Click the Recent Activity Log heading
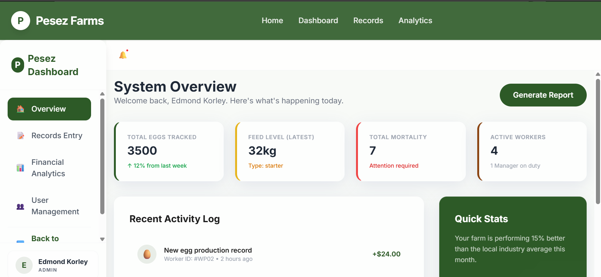601x277 pixels. click(175, 219)
